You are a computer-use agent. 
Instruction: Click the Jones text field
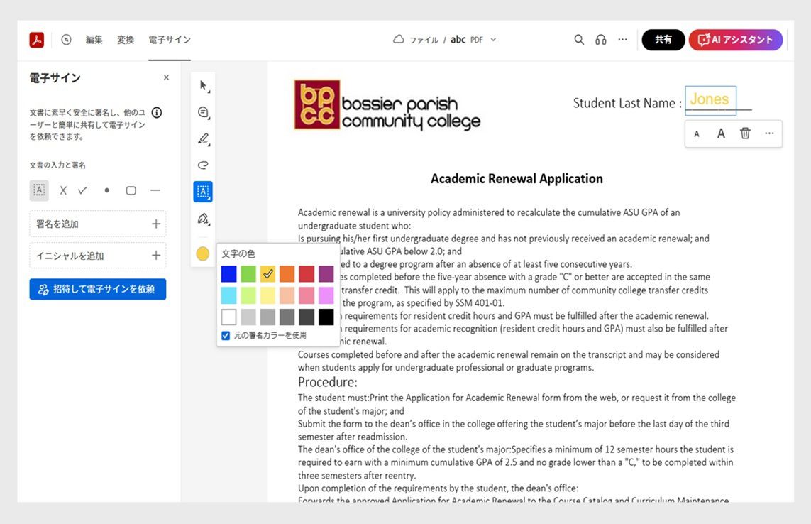(710, 99)
